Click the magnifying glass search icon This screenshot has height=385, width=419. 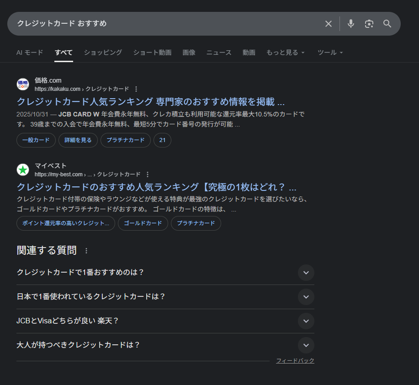[387, 24]
